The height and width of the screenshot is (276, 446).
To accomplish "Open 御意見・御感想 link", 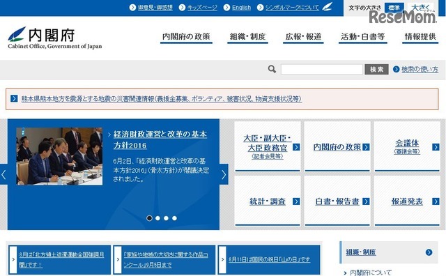I will pyautogui.click(x=155, y=8).
